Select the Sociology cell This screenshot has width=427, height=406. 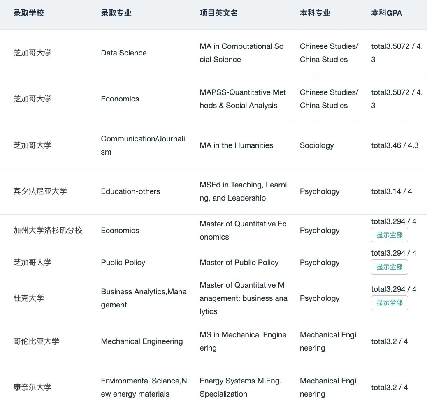click(317, 145)
